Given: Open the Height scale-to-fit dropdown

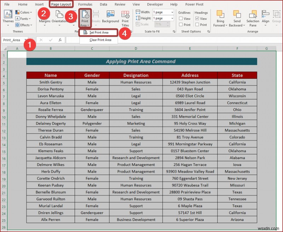Looking at the screenshot, I should tap(173, 18).
